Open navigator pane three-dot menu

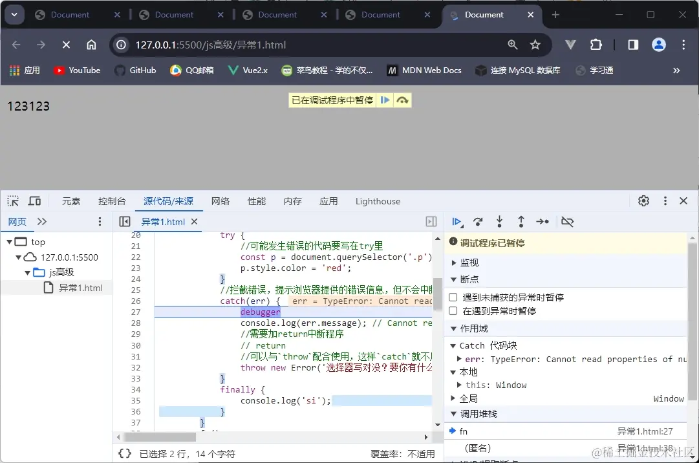100,221
